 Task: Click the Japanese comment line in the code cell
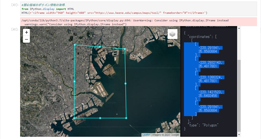tap(43, 5)
